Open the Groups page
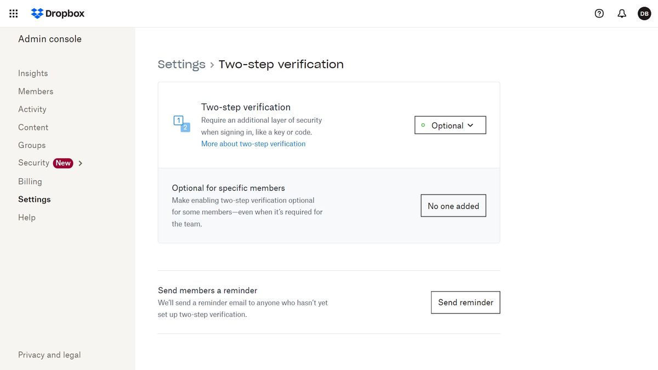Image resolution: width=658 pixels, height=370 pixels. [x=31, y=145]
